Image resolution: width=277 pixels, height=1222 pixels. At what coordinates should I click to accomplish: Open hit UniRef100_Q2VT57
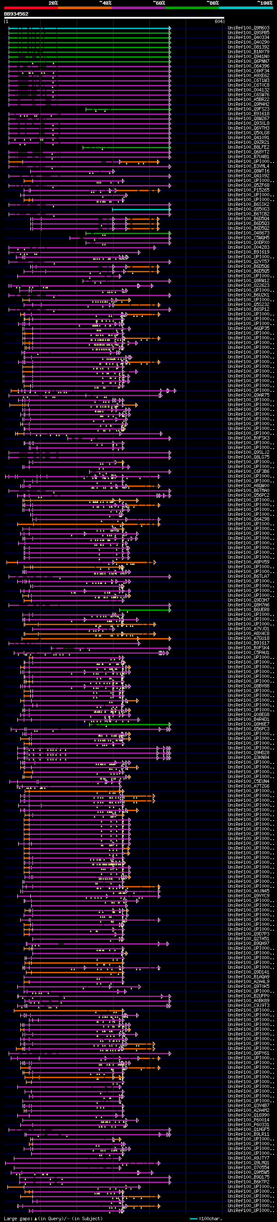pyautogui.click(x=248, y=261)
